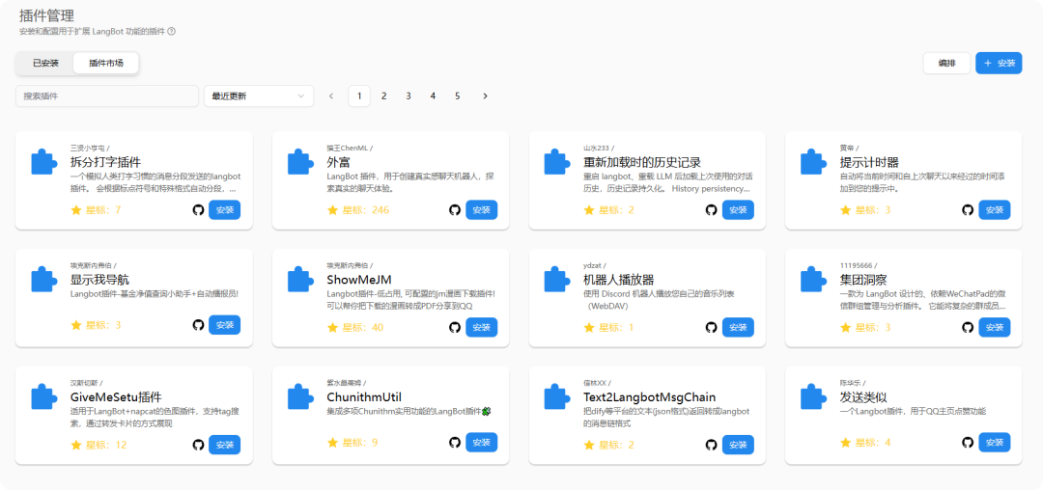Open GitHub link for Text2LangbotMsgChain
Viewport: 1043px width, 490px height.
711,445
